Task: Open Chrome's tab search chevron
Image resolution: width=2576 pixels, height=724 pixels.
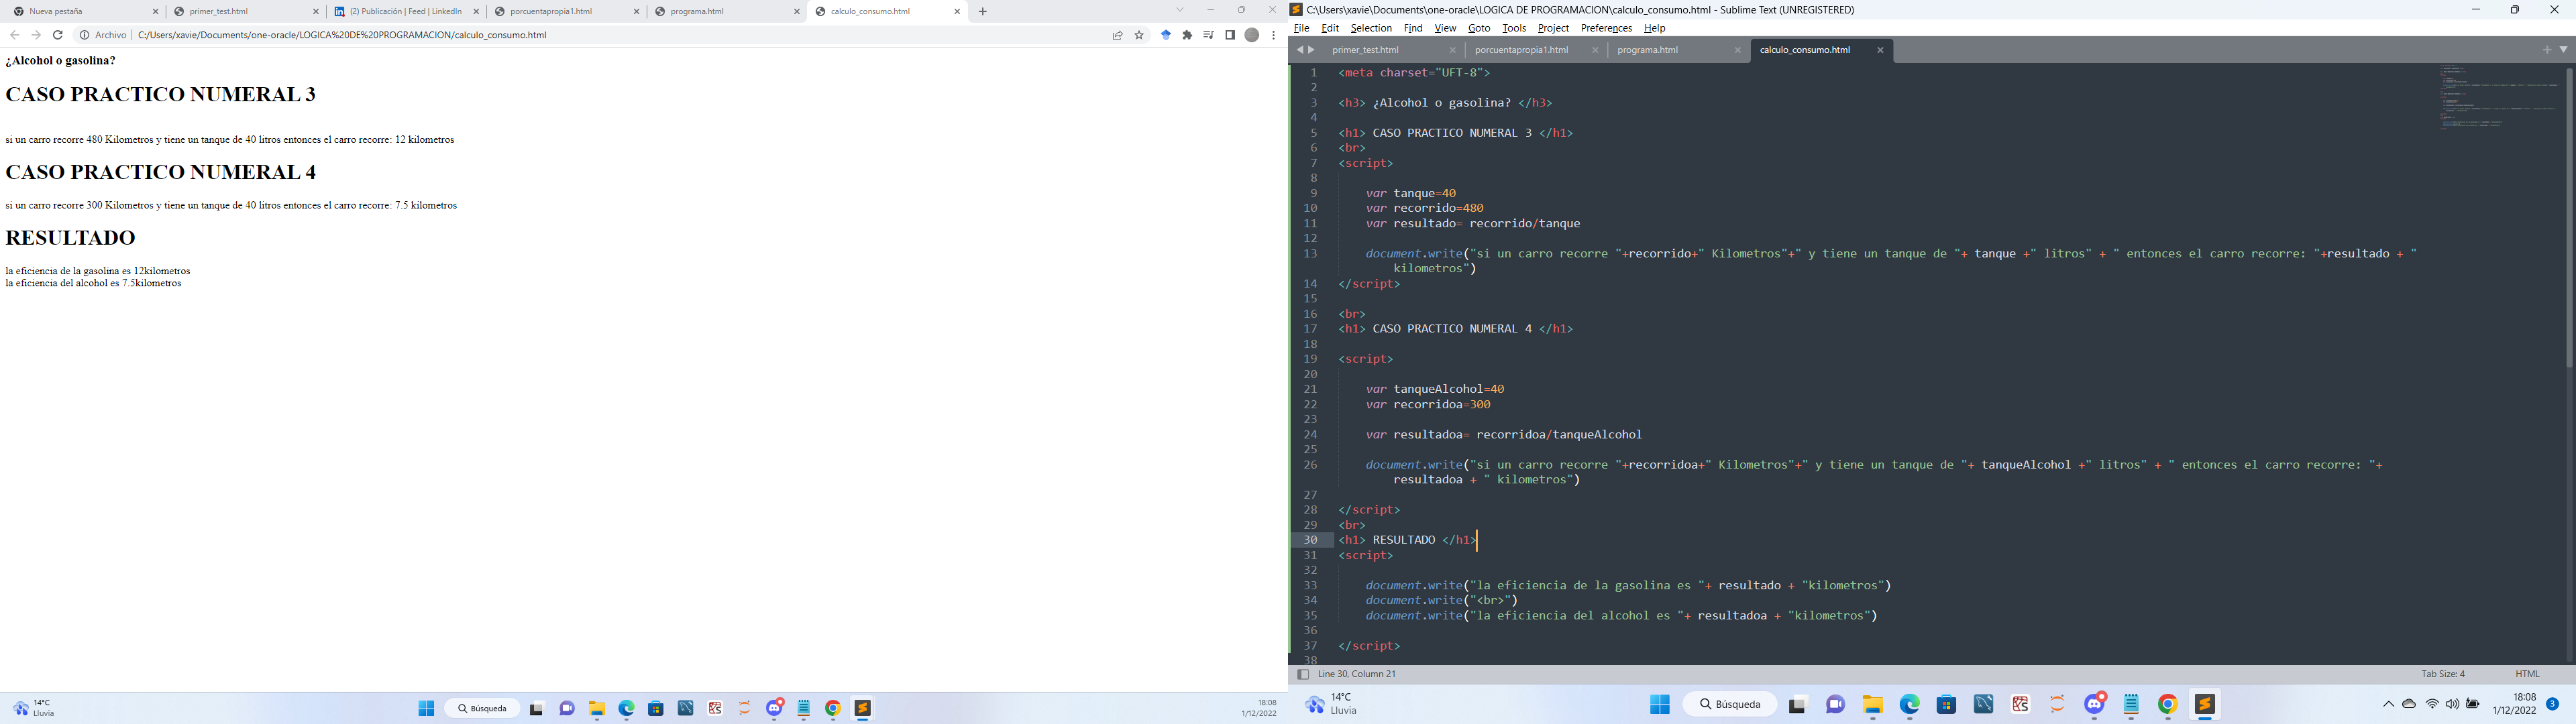Action: coord(1180,10)
